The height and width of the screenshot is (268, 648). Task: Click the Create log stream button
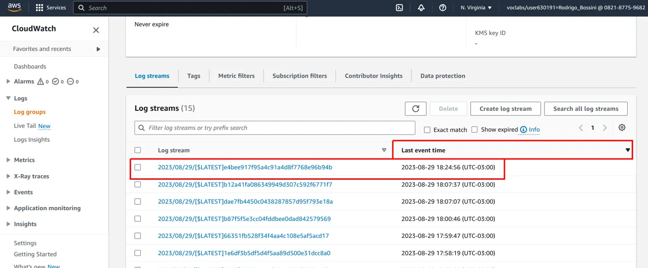[505, 109]
